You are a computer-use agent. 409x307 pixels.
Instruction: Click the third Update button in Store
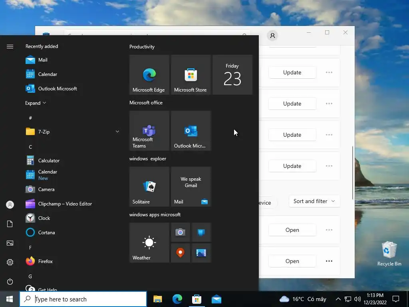[x=292, y=135]
